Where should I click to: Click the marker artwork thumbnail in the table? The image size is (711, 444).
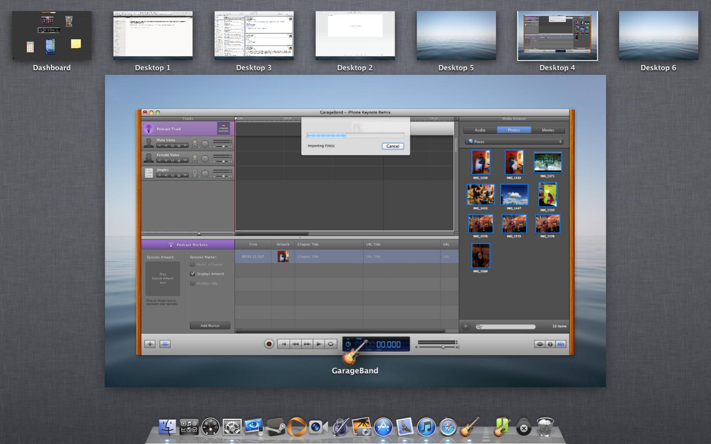click(x=283, y=256)
